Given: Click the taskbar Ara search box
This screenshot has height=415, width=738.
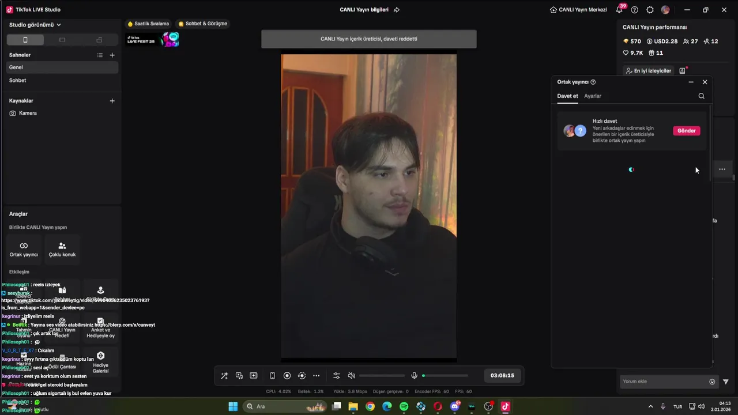Looking at the screenshot, I should coord(285,406).
